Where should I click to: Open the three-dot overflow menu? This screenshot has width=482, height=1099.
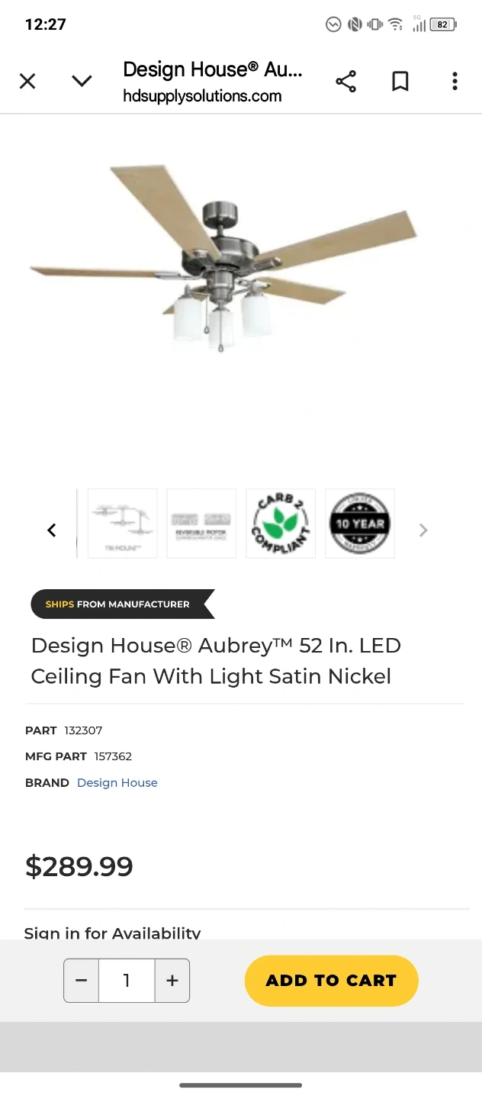point(455,81)
